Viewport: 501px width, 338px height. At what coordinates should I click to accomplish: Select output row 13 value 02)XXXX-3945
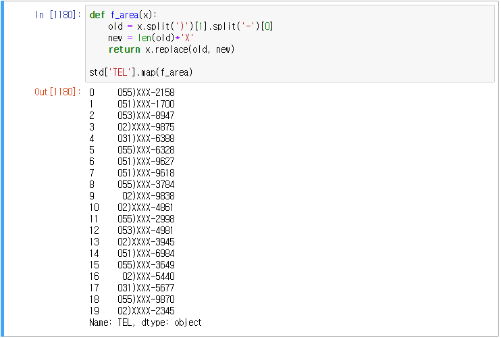tap(146, 242)
